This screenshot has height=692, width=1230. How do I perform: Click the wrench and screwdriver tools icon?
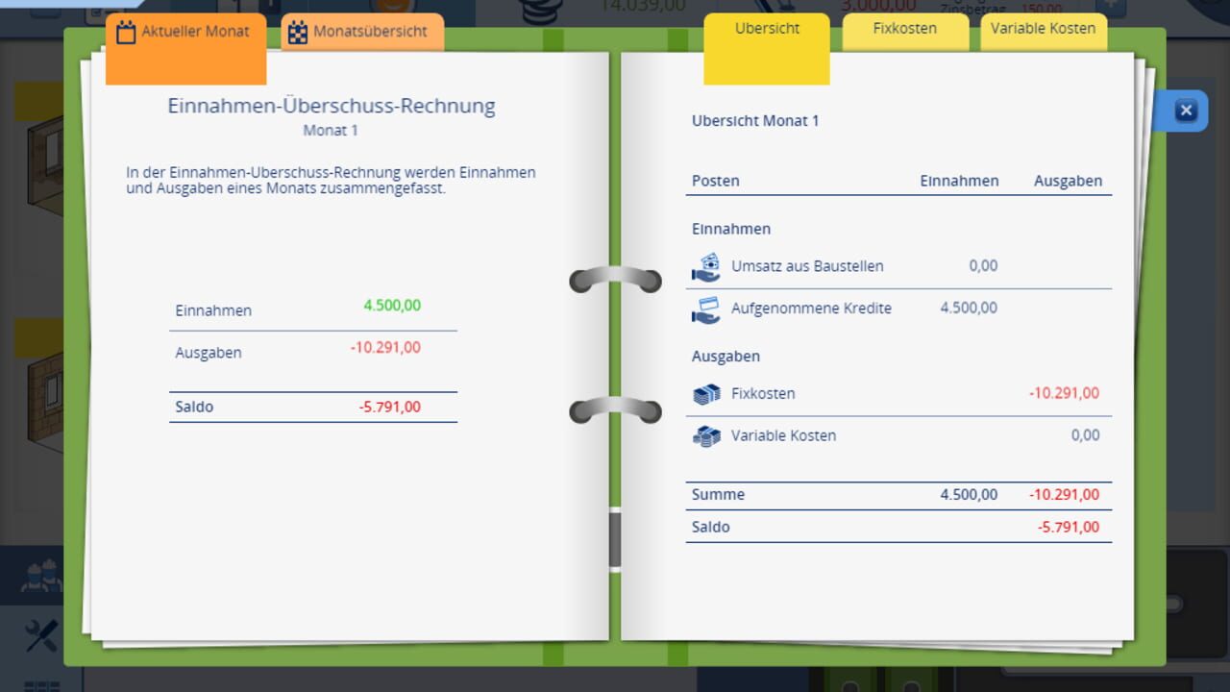(x=41, y=635)
